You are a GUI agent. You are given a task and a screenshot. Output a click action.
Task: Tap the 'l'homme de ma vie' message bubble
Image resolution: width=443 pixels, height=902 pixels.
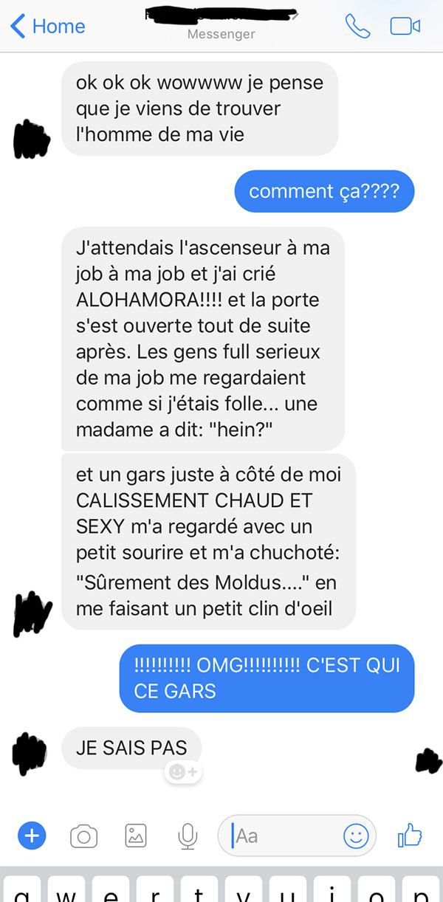pos(199,109)
